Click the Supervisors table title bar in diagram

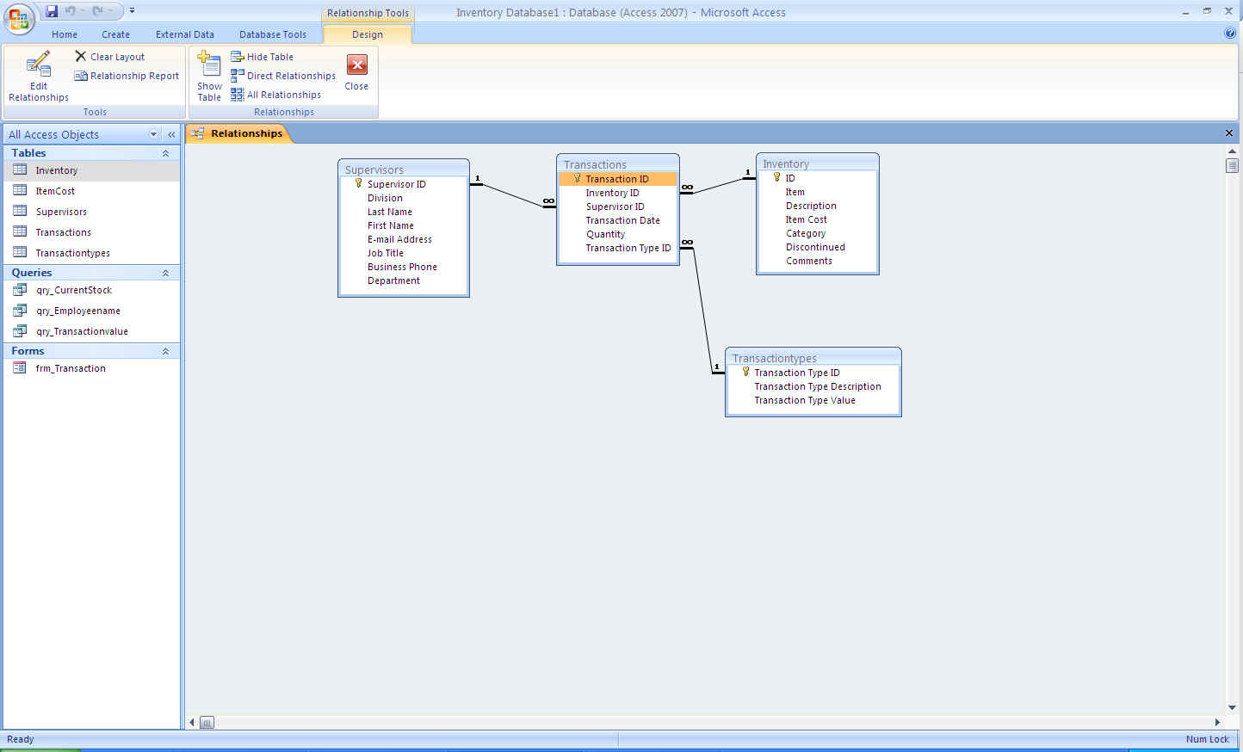pyautogui.click(x=404, y=170)
